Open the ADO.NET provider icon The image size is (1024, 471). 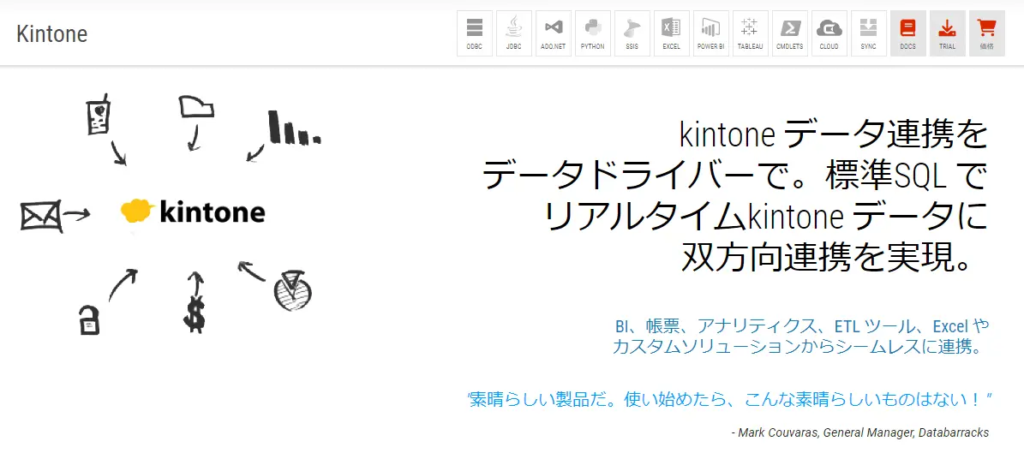[554, 33]
